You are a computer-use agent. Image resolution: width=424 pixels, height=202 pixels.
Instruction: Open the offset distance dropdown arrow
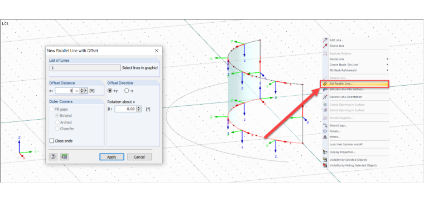76,91
